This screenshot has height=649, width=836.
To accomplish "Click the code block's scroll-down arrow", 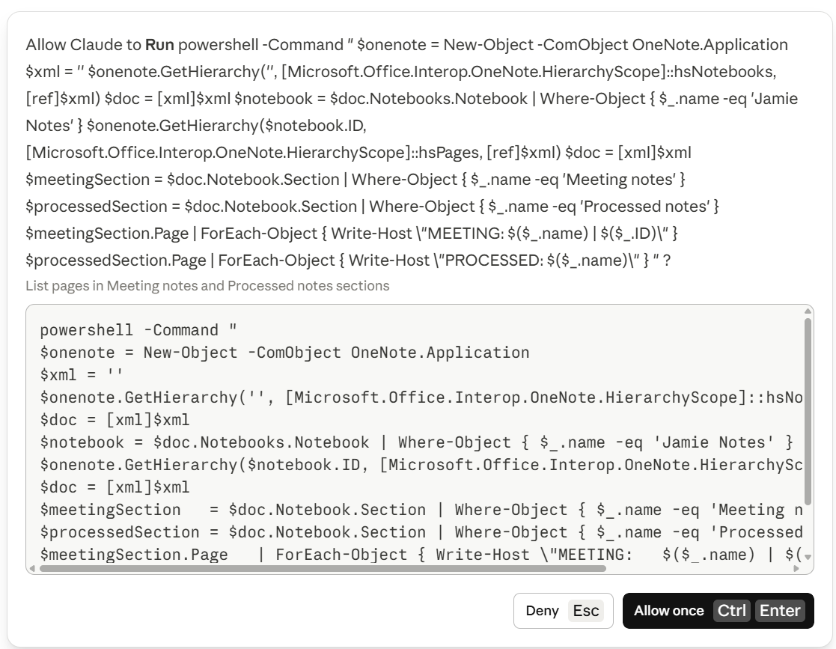I will click(x=808, y=557).
